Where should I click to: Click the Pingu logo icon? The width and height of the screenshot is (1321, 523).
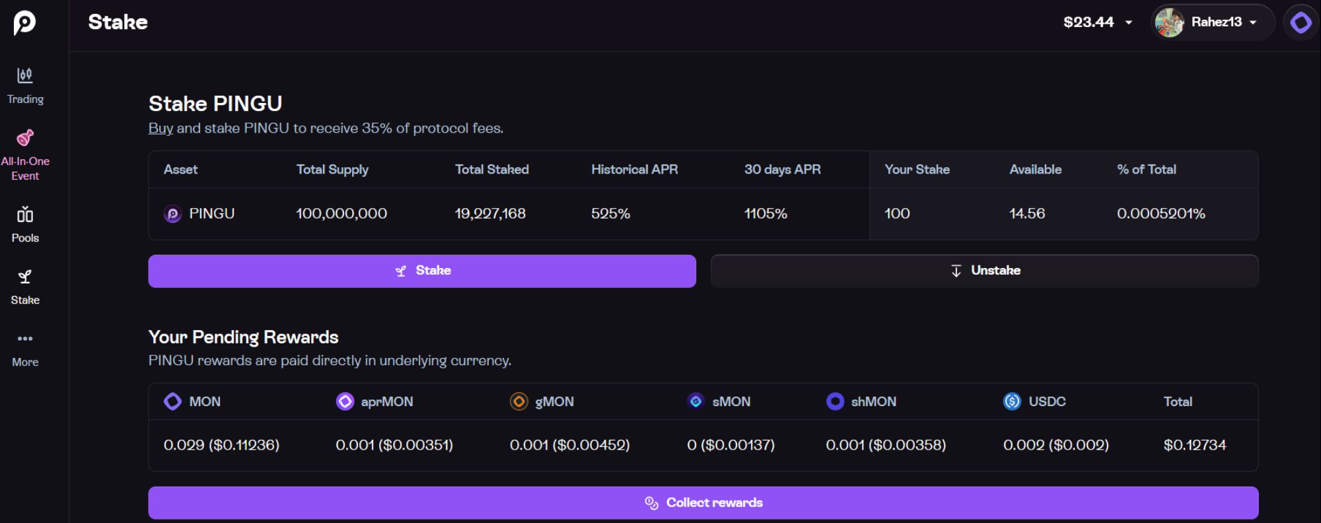[x=24, y=23]
